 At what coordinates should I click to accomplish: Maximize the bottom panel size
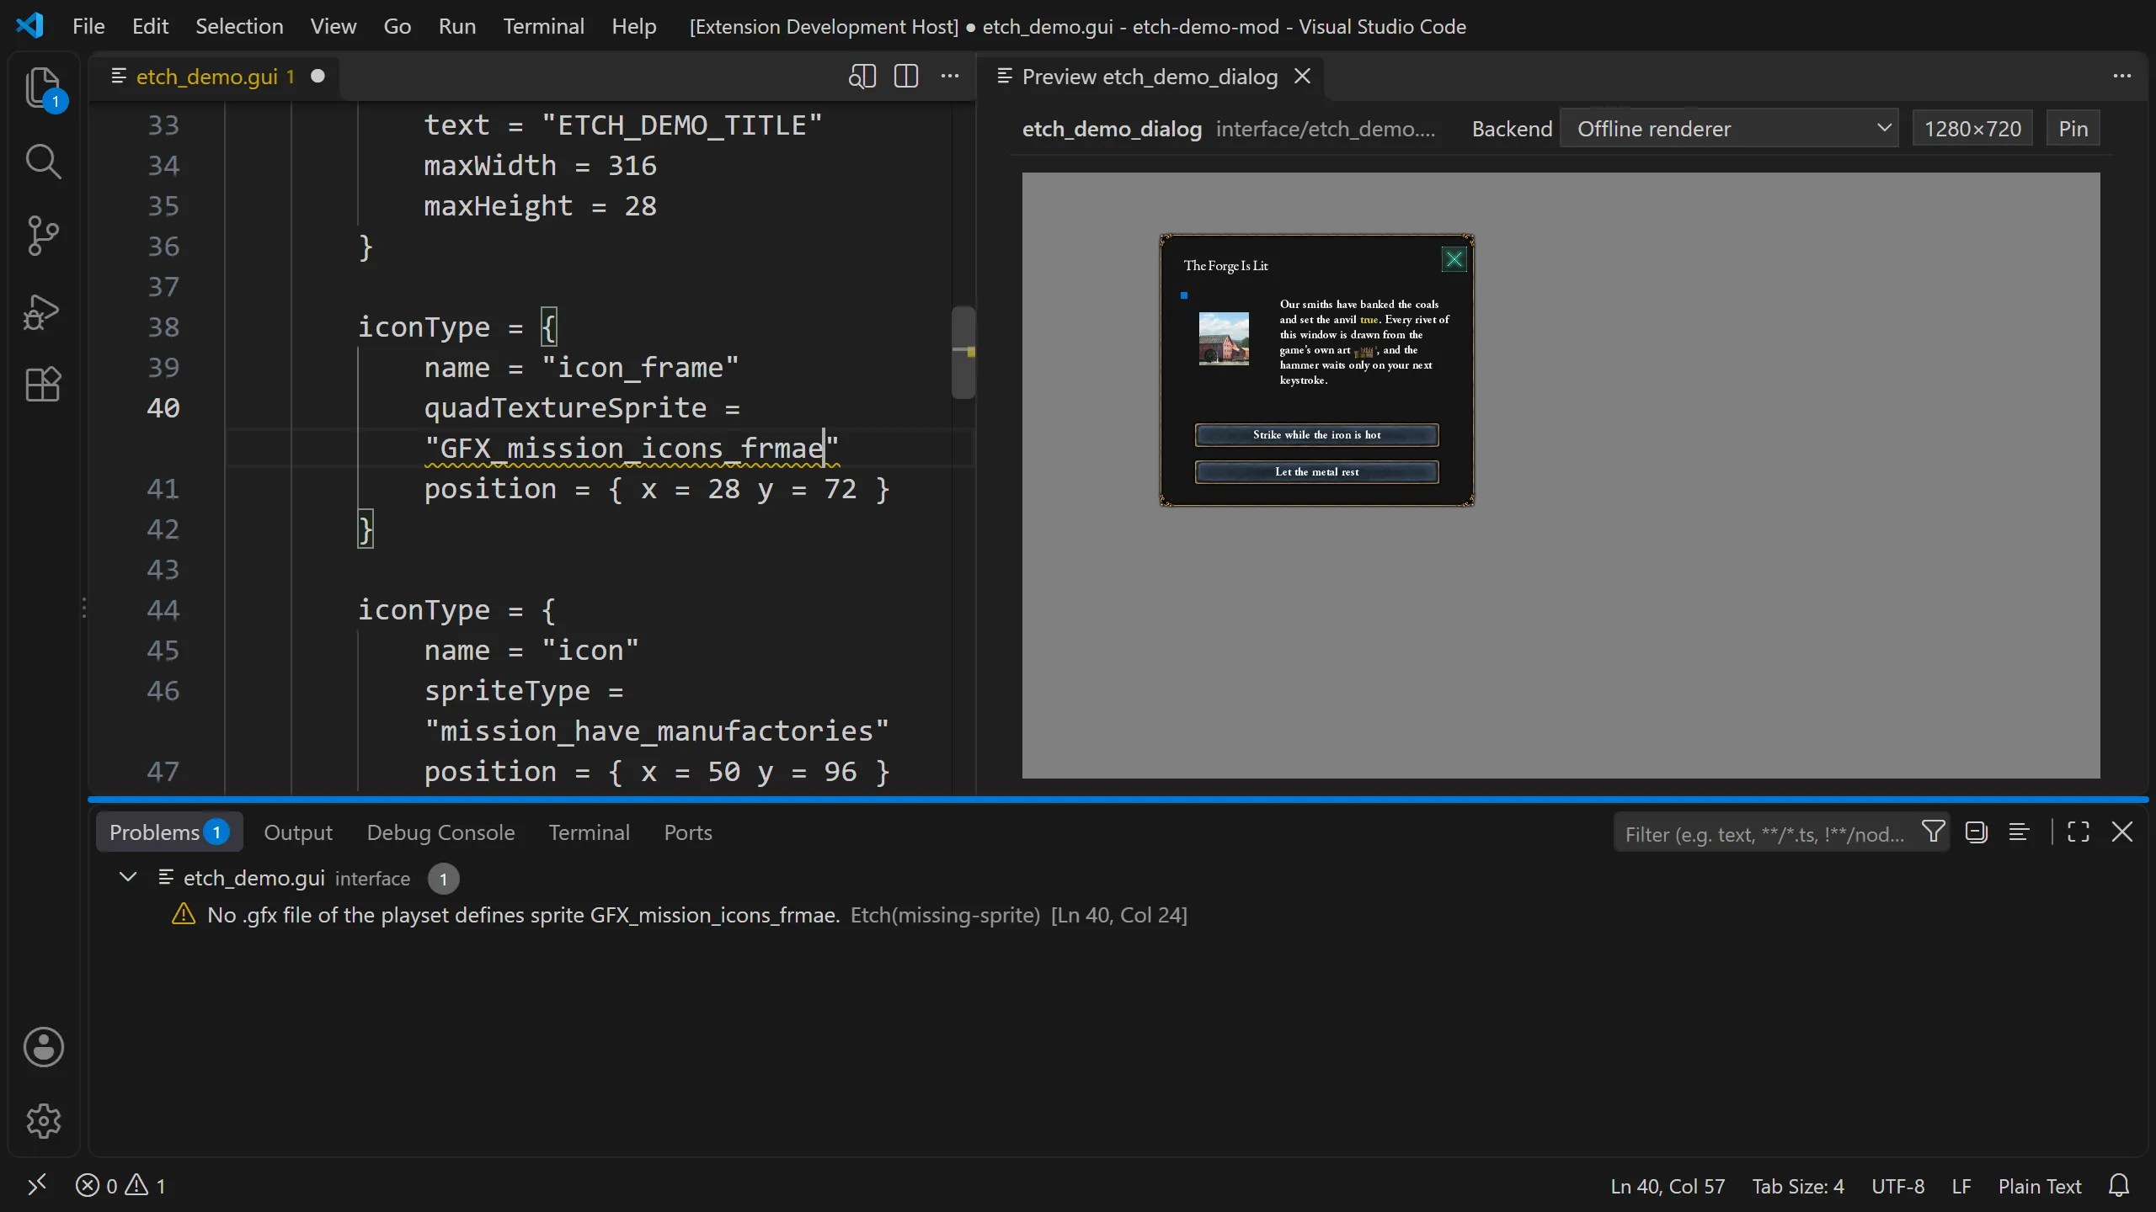[x=2079, y=832]
